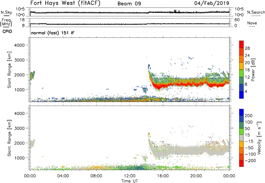Viewport: 265px width, 183px height.
Task: Click the 'Time UT' axis label
Action: pyautogui.click(x=130, y=181)
